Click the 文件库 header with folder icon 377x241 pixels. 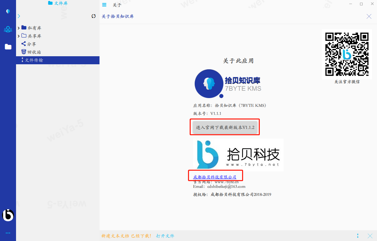click(58, 3)
